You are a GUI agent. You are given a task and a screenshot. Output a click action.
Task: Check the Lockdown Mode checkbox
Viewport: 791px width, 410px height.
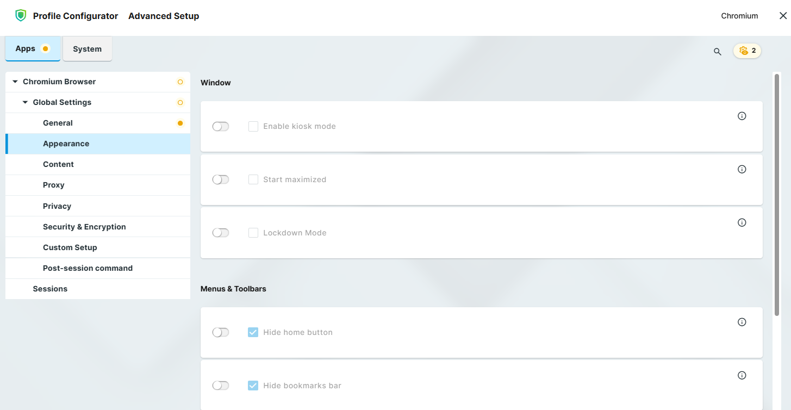(x=253, y=233)
